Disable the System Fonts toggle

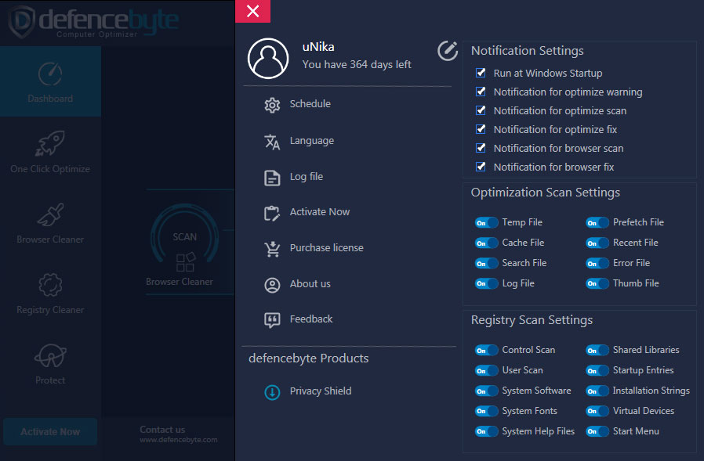point(486,411)
